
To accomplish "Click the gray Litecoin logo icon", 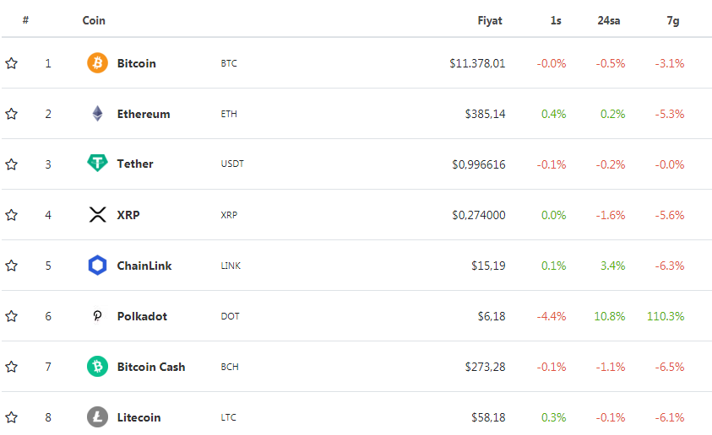I will (x=97, y=417).
